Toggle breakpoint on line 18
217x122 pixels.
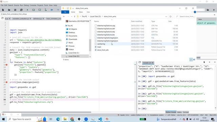pos(7,65)
